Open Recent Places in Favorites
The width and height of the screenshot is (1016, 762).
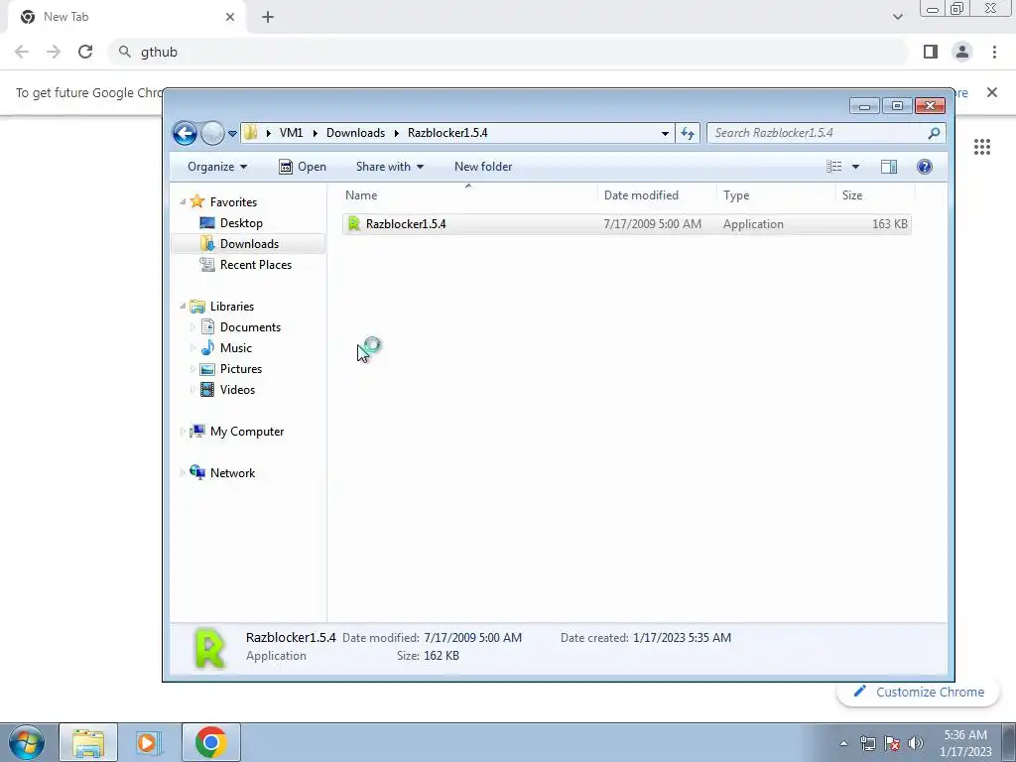pyautogui.click(x=256, y=264)
